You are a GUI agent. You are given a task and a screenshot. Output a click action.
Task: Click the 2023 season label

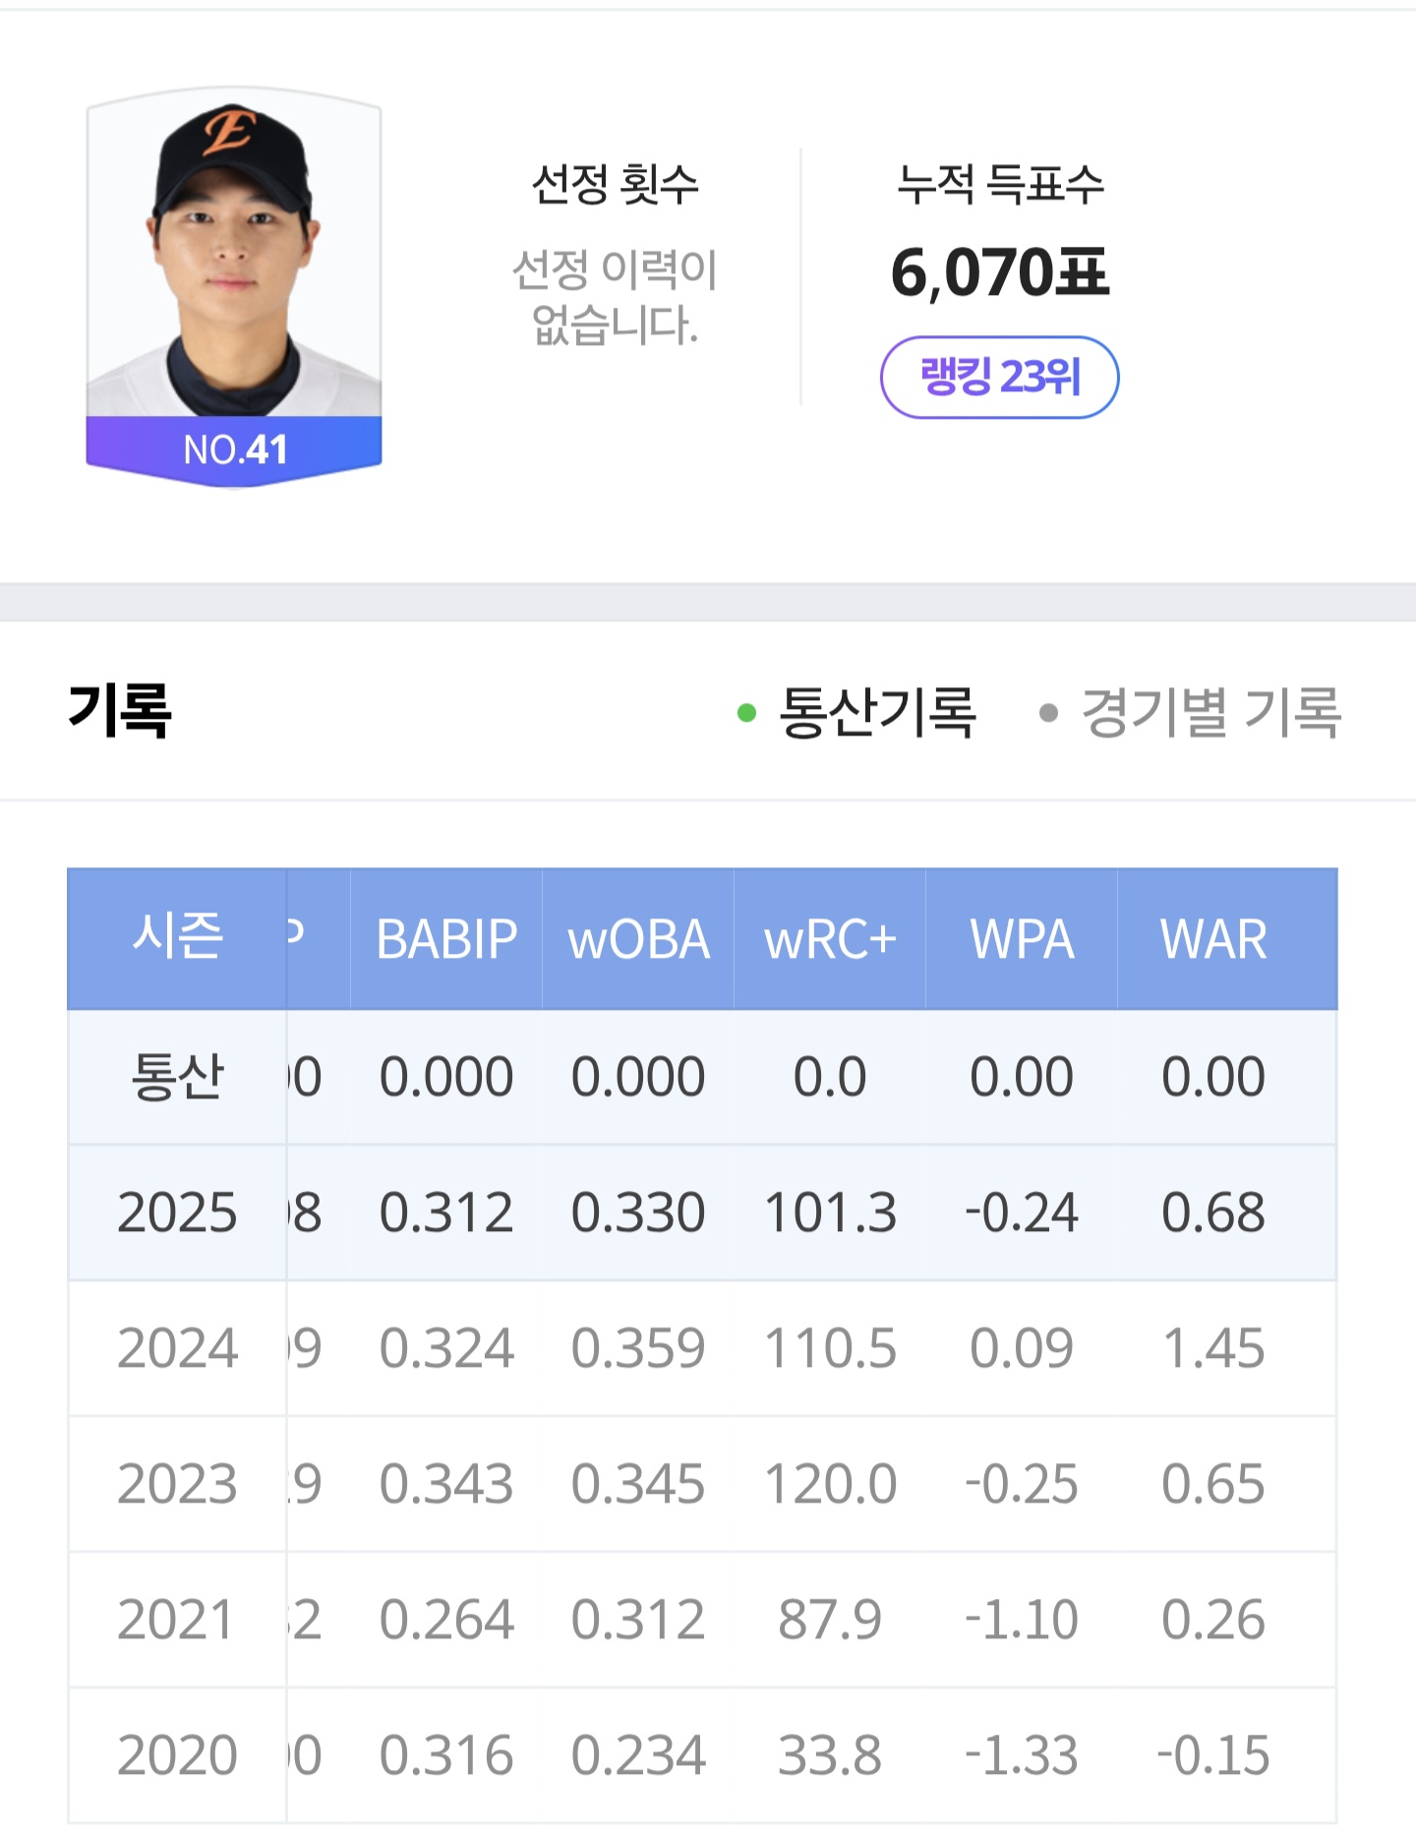coord(177,1483)
